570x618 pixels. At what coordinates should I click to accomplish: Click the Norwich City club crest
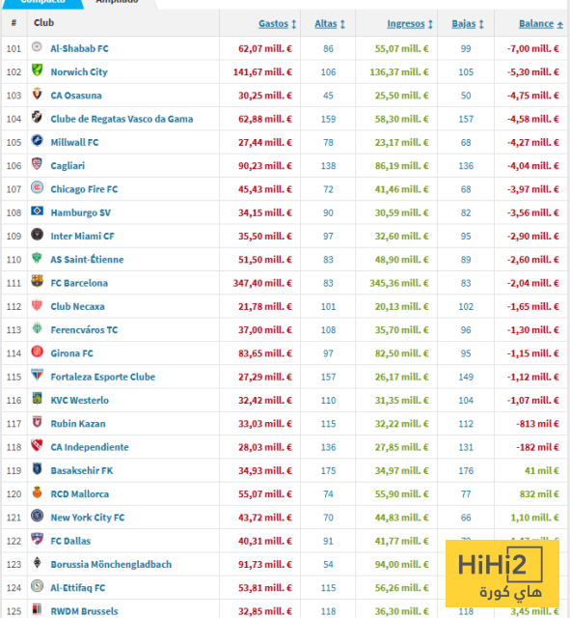pyautogui.click(x=37, y=70)
